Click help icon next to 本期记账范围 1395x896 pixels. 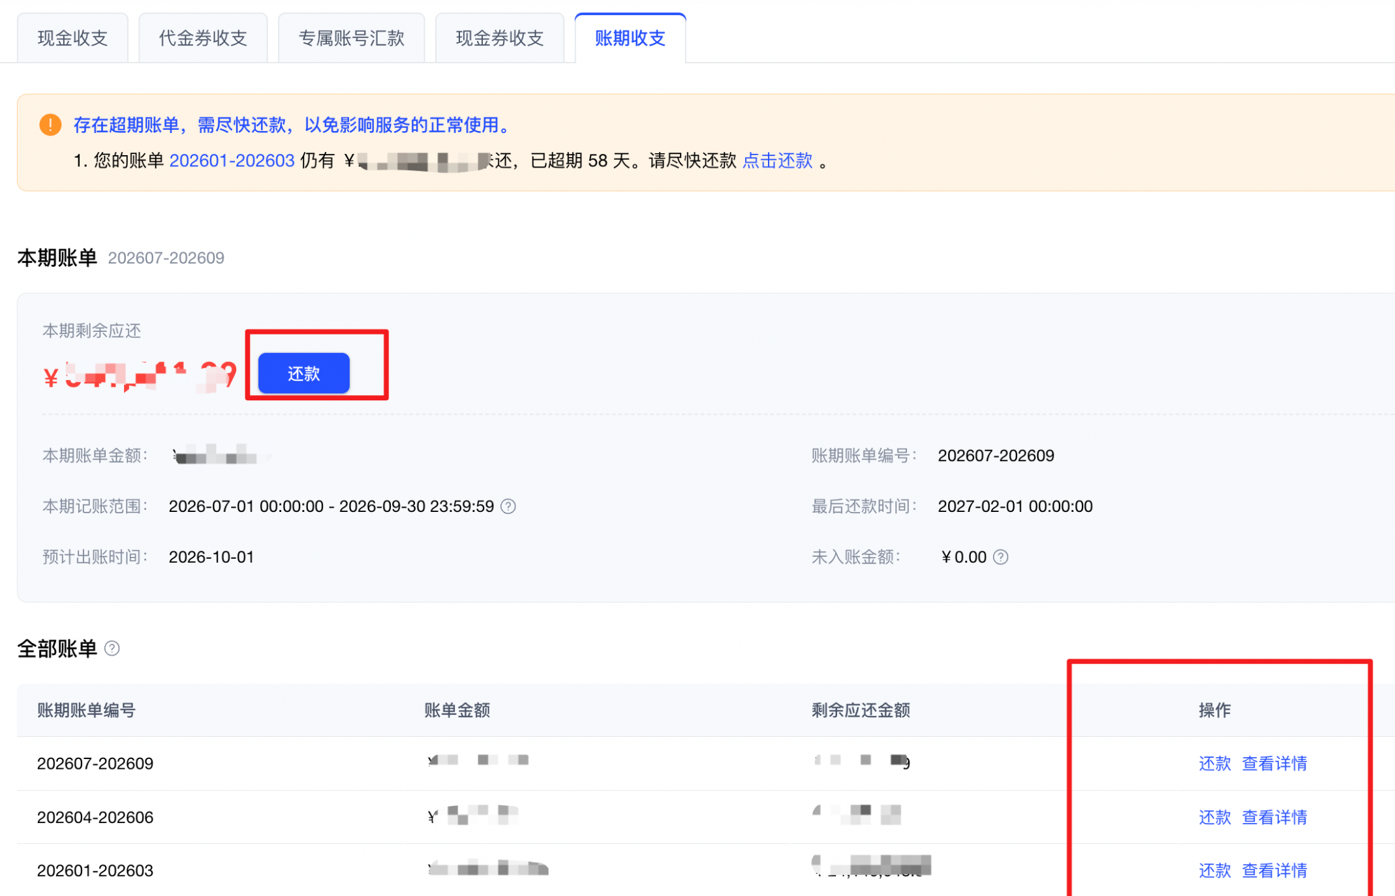(x=508, y=506)
